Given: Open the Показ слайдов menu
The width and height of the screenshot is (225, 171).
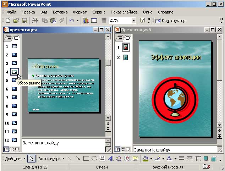Looking at the screenshot, I should 123,12.
